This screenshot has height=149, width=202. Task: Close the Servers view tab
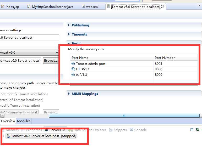(x=64, y=130)
